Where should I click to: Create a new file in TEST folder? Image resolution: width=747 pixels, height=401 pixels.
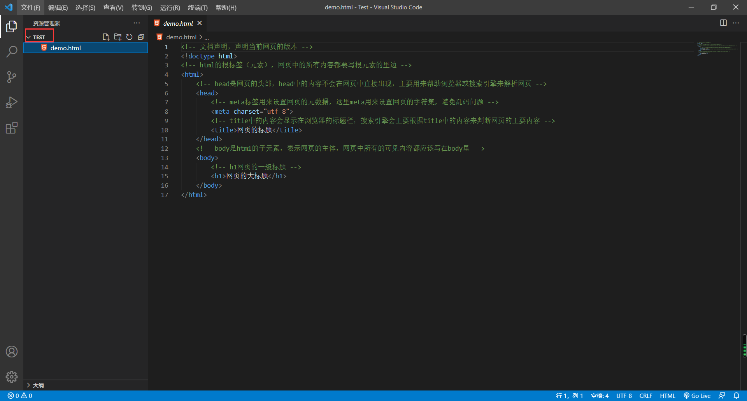click(x=106, y=37)
